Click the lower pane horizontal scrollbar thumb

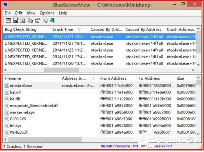tap(45, 139)
